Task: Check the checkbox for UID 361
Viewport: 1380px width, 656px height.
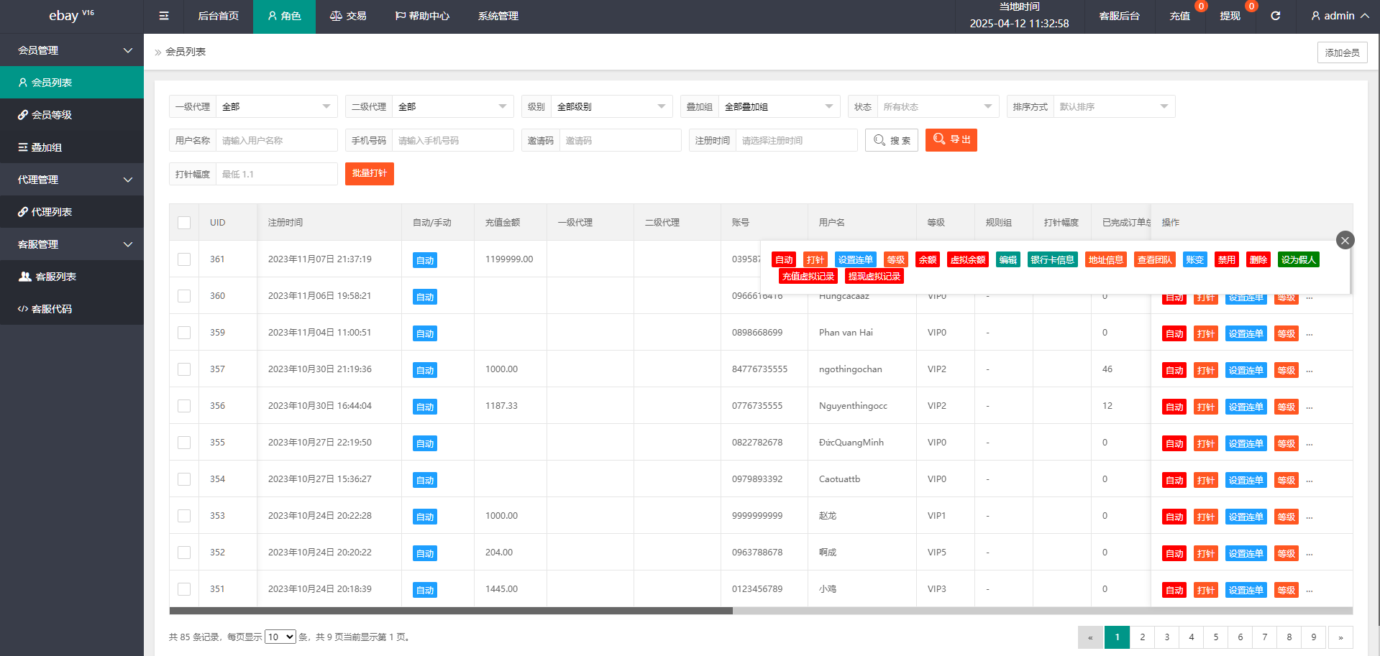Action: click(x=184, y=259)
